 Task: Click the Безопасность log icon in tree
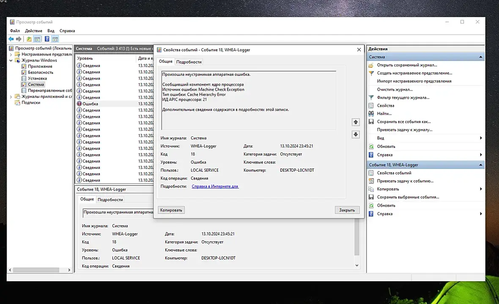pyautogui.click(x=24, y=72)
